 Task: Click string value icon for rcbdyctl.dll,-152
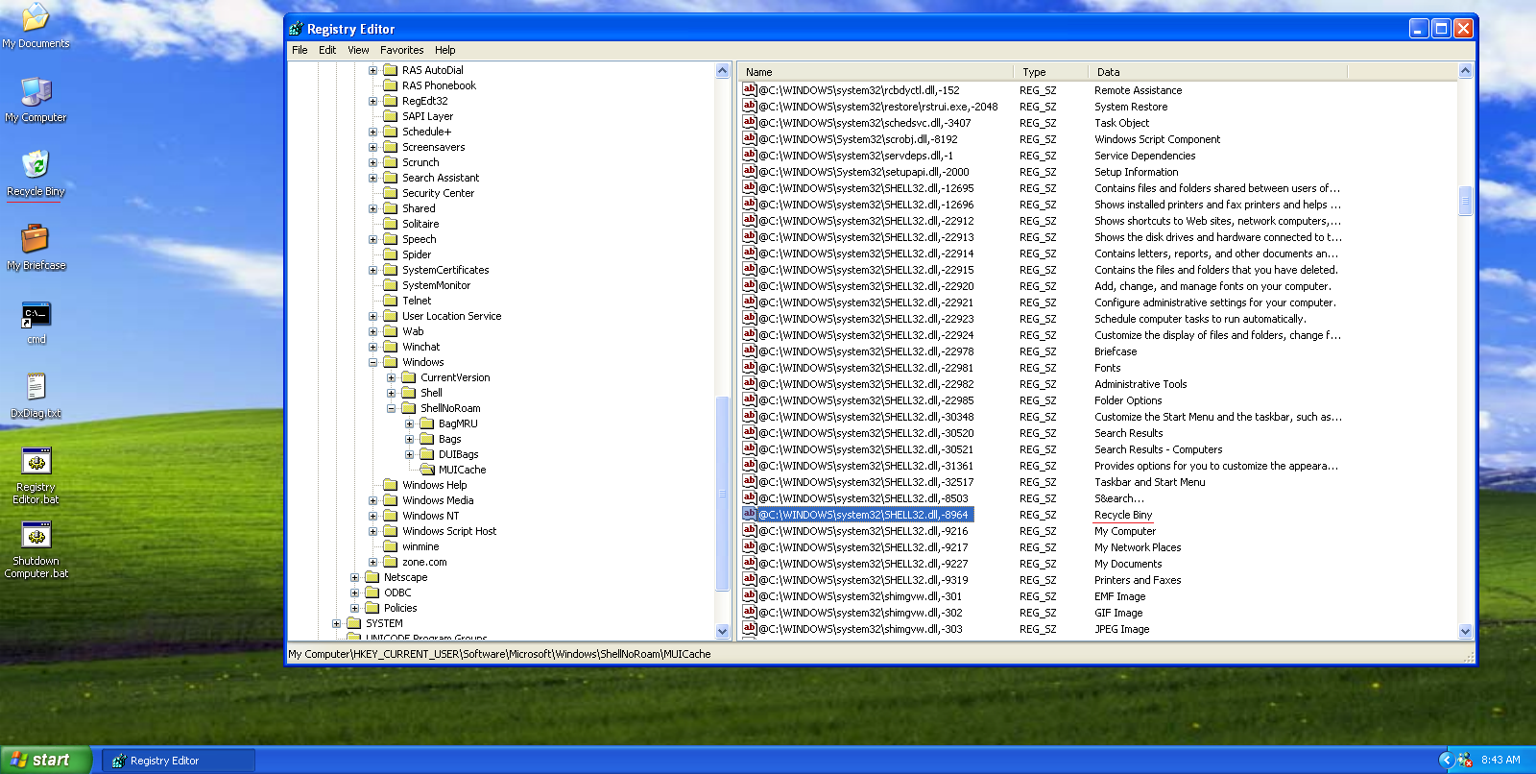[x=750, y=90]
